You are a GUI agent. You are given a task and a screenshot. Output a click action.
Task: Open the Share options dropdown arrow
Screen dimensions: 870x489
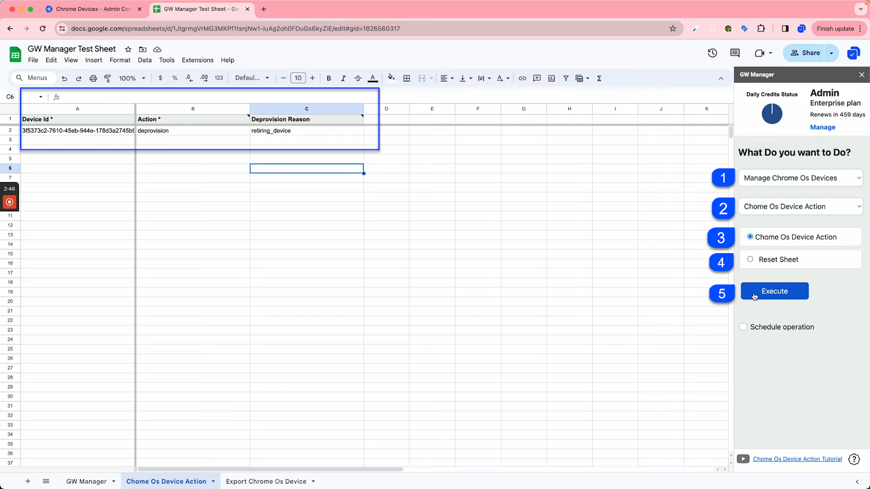pos(831,53)
